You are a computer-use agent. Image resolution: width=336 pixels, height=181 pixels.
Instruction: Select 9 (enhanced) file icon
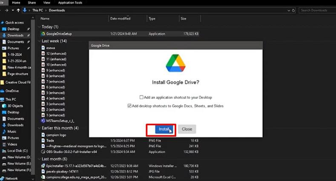[43, 70]
